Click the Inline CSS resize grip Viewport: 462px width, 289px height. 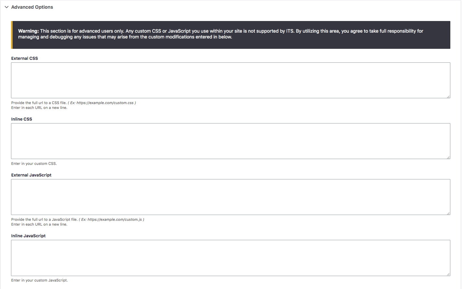click(x=448, y=157)
